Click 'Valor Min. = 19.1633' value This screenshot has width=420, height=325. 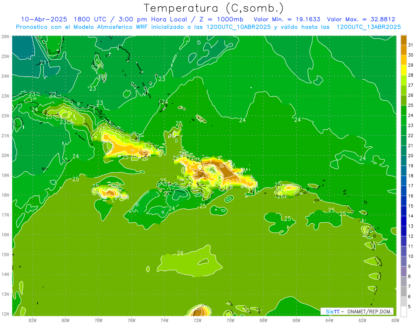287,19
